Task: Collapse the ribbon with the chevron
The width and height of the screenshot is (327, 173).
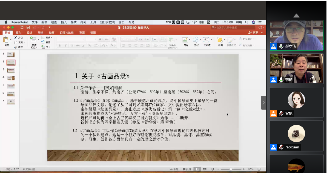Action: tap(262, 33)
